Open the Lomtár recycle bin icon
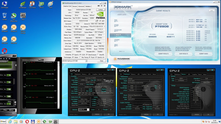 pyautogui.click(x=4, y=16)
